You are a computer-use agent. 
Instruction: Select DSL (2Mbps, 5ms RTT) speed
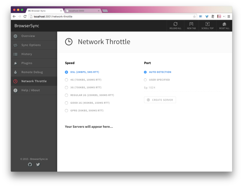(82, 72)
